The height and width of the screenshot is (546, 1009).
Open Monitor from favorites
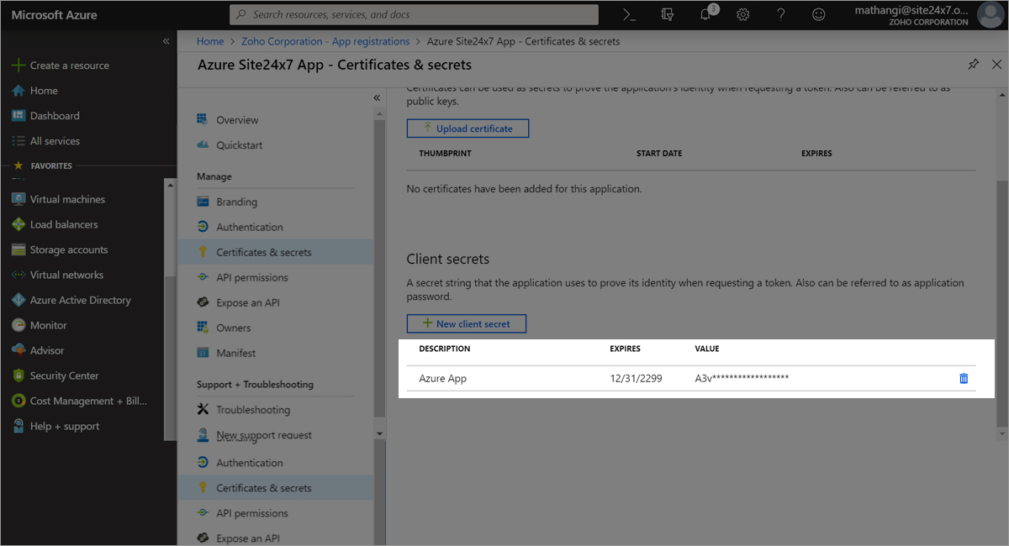[x=39, y=325]
